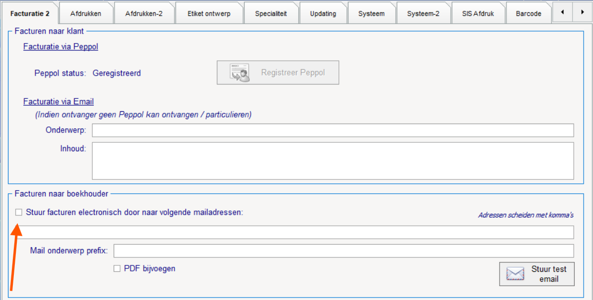Open the Etiket ontwerp tab
Screen dimensions: 593x300
pos(209,13)
